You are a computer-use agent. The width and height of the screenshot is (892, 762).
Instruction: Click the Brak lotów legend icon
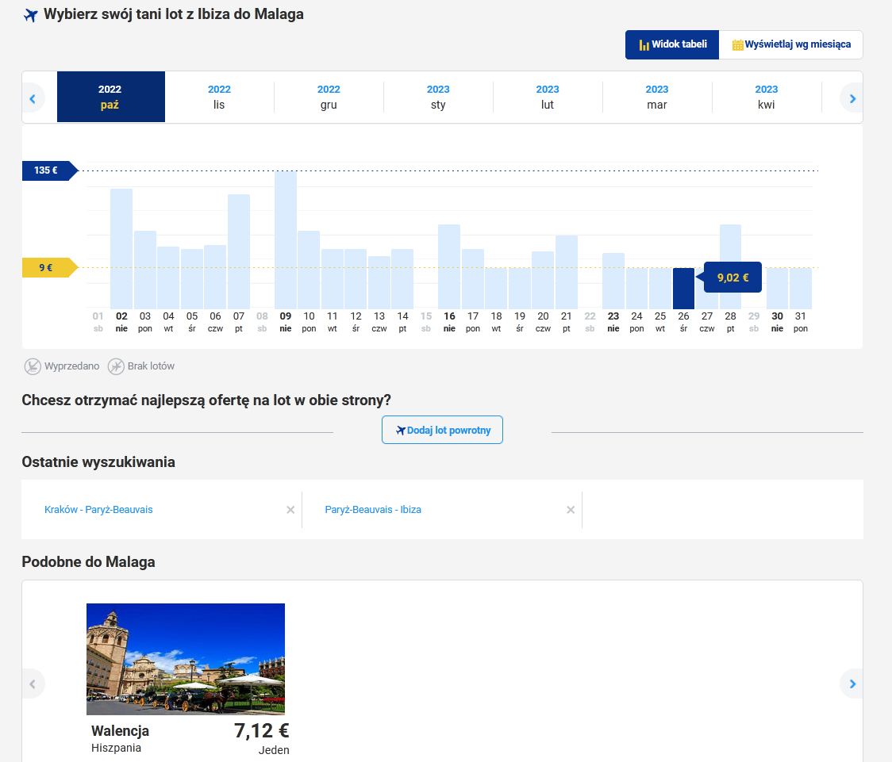point(116,366)
